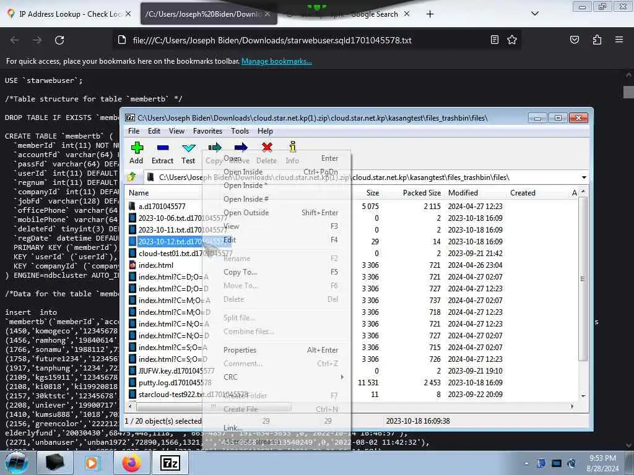Image resolution: width=634 pixels, height=475 pixels.
Task: Open the Help menu in 7-Zip
Action: click(265, 131)
